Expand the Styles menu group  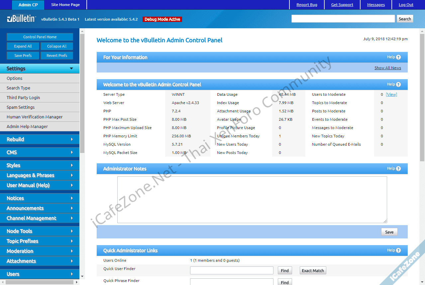pyautogui.click(x=40, y=165)
